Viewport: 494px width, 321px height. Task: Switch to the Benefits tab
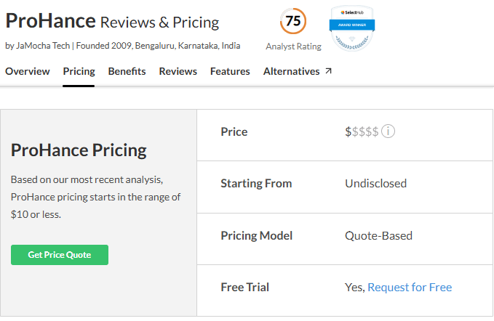click(127, 71)
